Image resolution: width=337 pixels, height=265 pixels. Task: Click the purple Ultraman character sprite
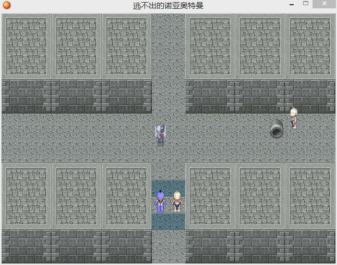(x=160, y=201)
